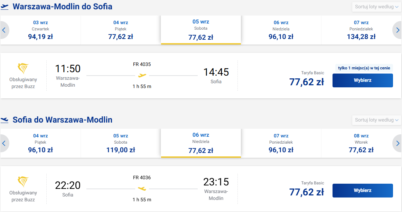
Task: Open outbound 'Sortuj loty według' dropdown
Action: click(377, 7)
